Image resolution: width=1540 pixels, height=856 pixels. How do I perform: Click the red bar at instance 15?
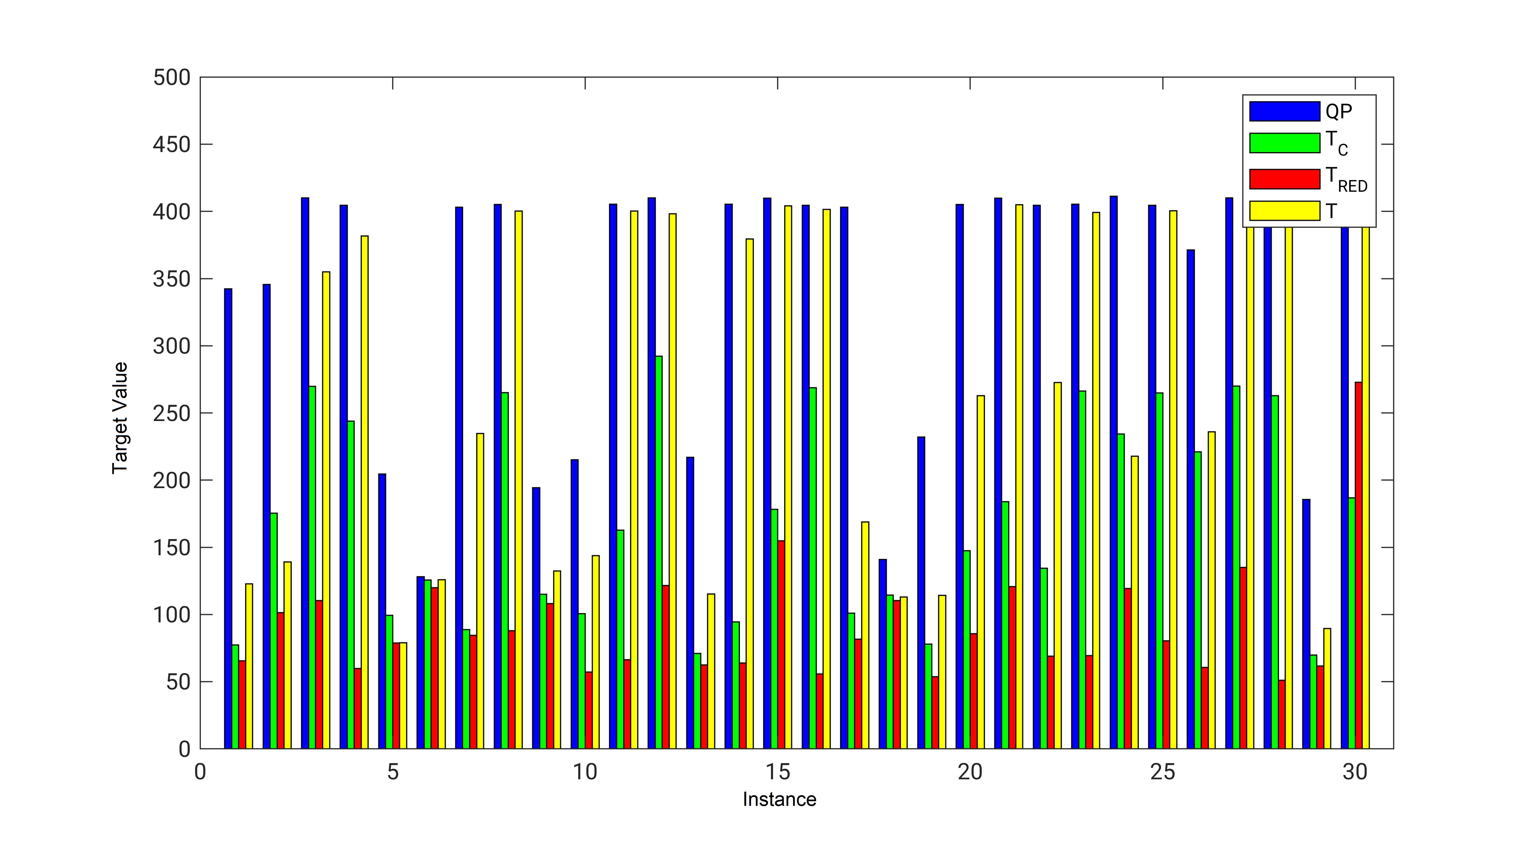coord(781,644)
